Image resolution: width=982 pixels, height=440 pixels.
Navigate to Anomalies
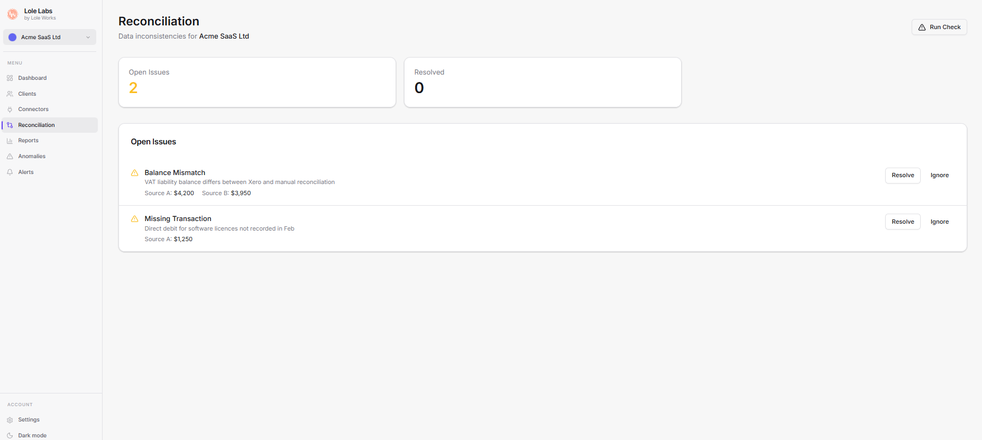tap(50, 157)
